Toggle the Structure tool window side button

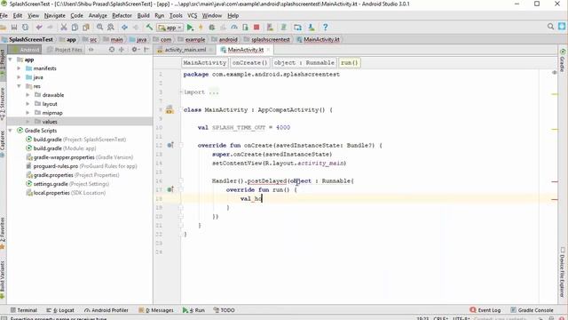[x=3, y=103]
